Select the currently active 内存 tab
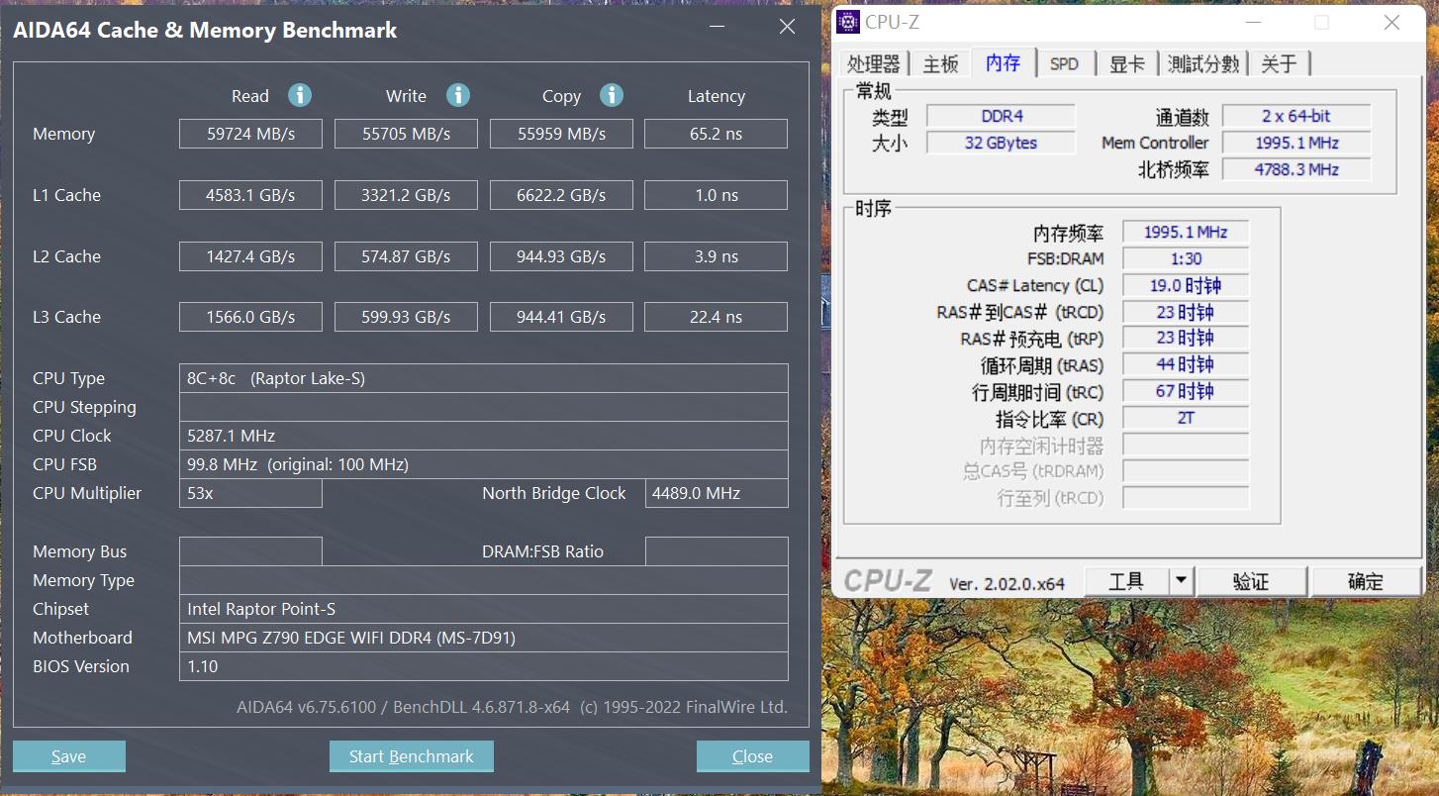1439x796 pixels. [1004, 62]
